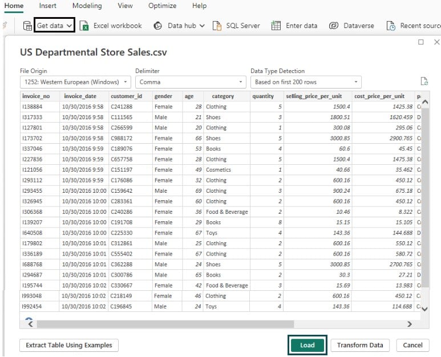Click the refresh preview file icon
This screenshot has height=357, width=441.
pyautogui.click(x=424, y=81)
